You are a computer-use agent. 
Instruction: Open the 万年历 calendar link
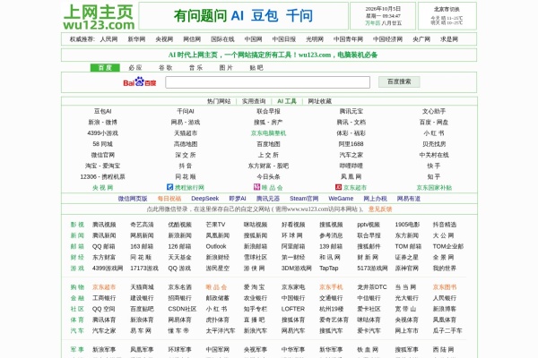pyautogui.click(x=373, y=23)
